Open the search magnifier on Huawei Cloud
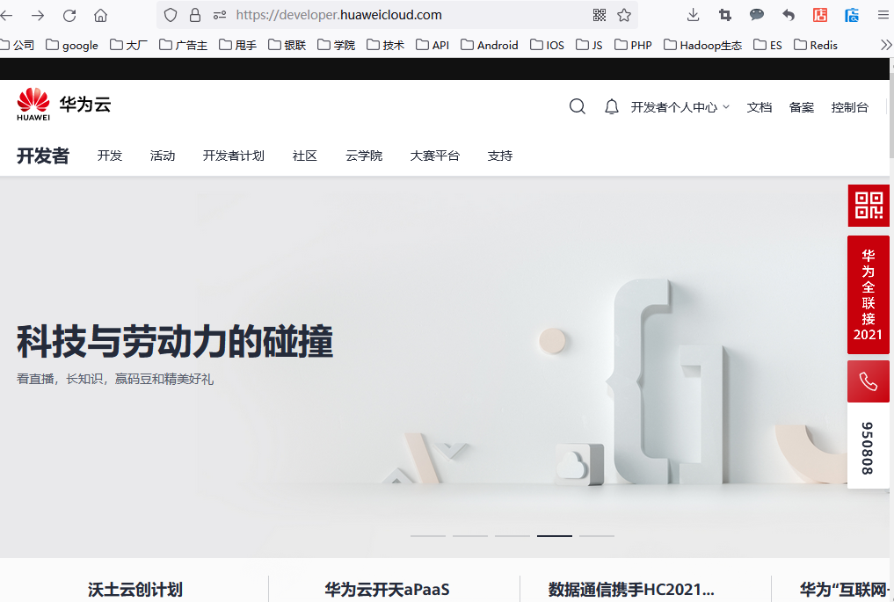The image size is (894, 602). (577, 106)
